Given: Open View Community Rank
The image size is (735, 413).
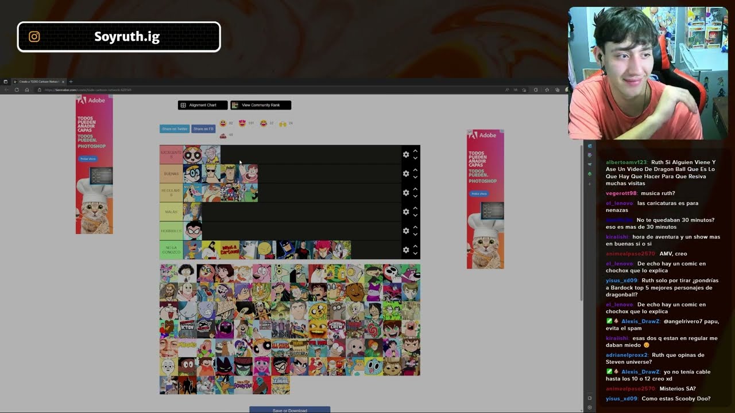Looking at the screenshot, I should pos(261,105).
